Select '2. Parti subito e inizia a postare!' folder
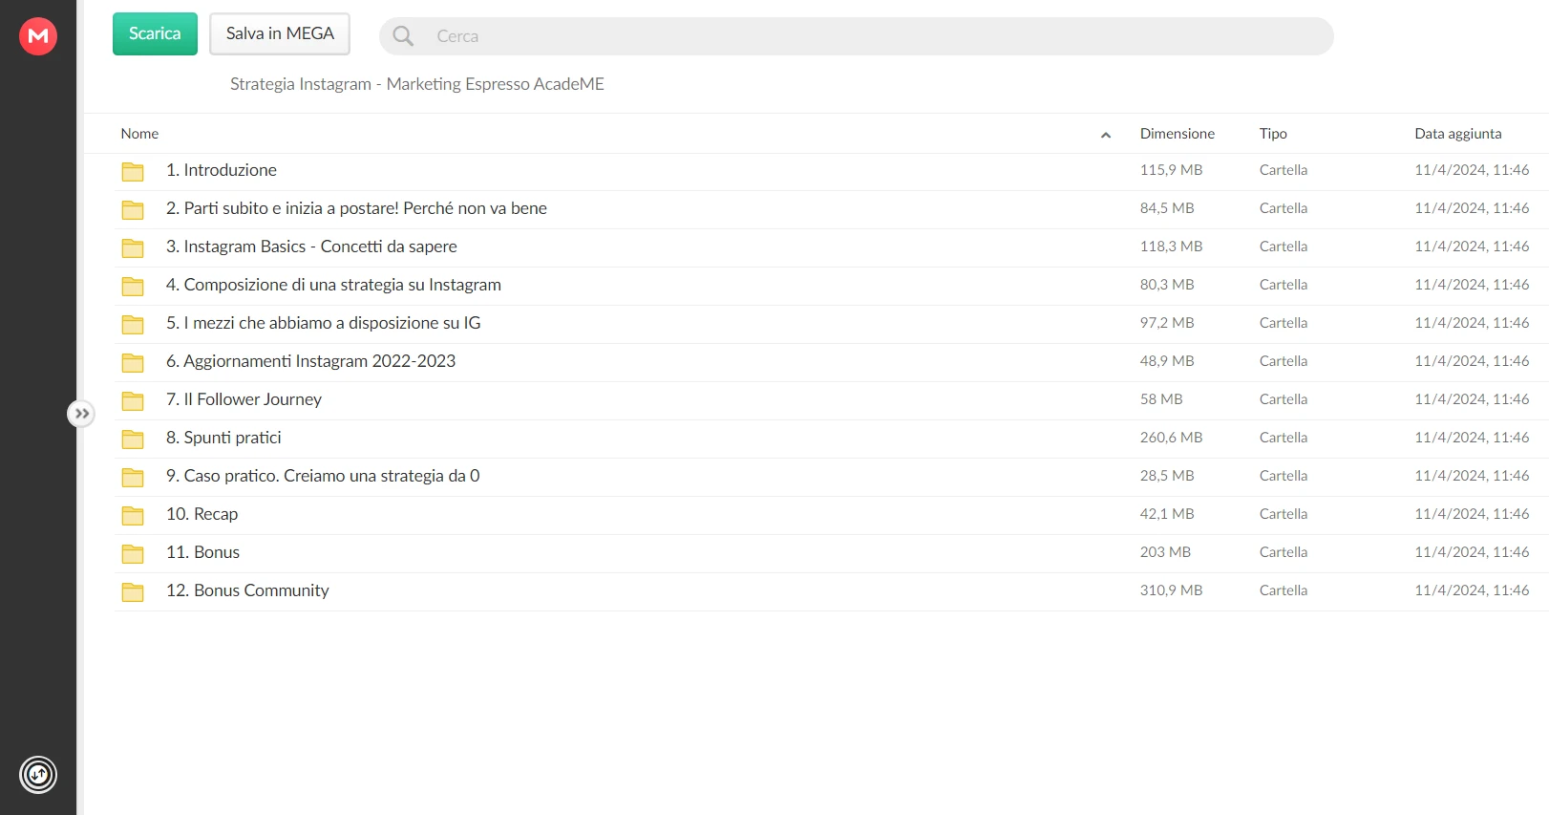Screen dimensions: 1549x815 click(356, 208)
